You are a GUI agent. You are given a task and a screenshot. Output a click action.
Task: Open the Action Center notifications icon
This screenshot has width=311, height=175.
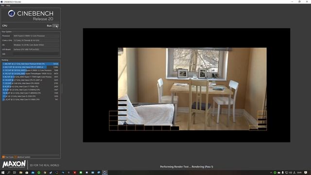coord(306,173)
